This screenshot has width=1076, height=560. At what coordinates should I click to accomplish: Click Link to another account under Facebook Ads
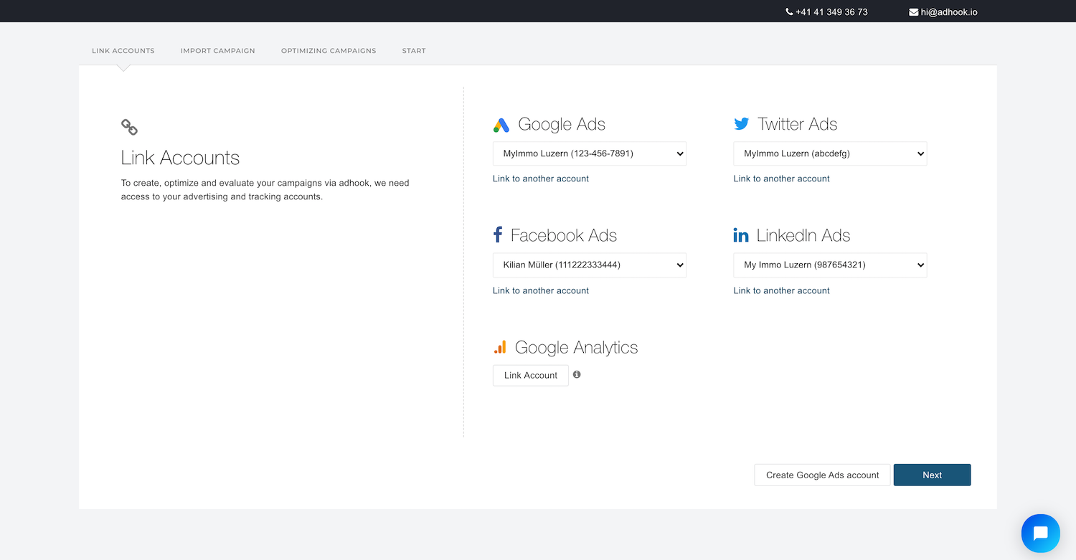pos(541,290)
